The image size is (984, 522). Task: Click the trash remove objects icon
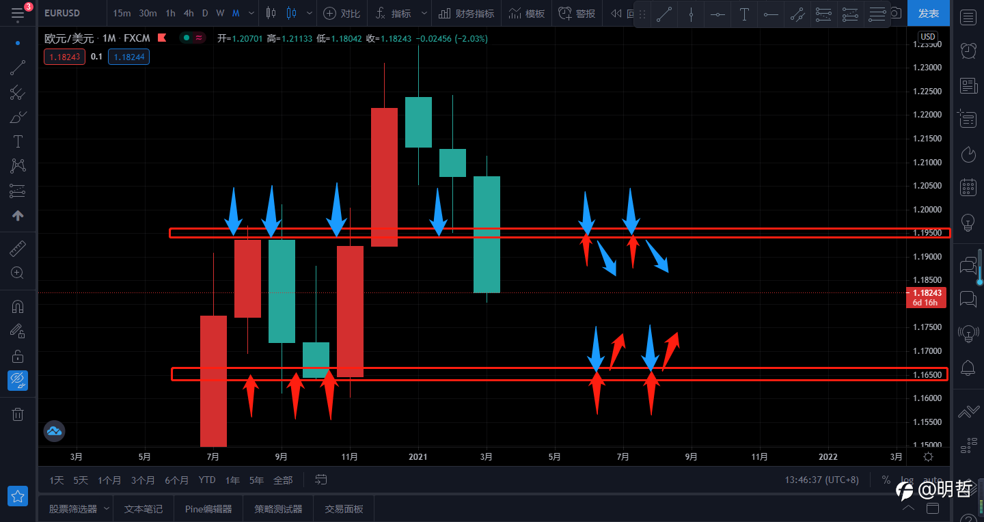pyautogui.click(x=18, y=414)
